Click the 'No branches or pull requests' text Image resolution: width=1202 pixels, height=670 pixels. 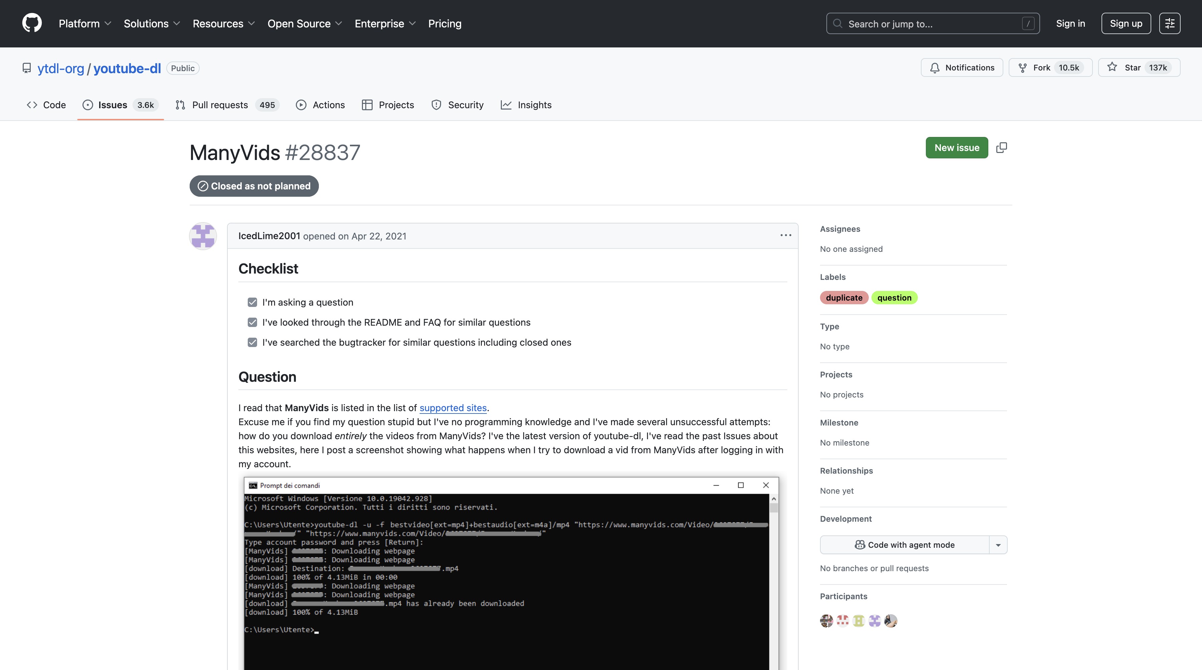point(874,568)
